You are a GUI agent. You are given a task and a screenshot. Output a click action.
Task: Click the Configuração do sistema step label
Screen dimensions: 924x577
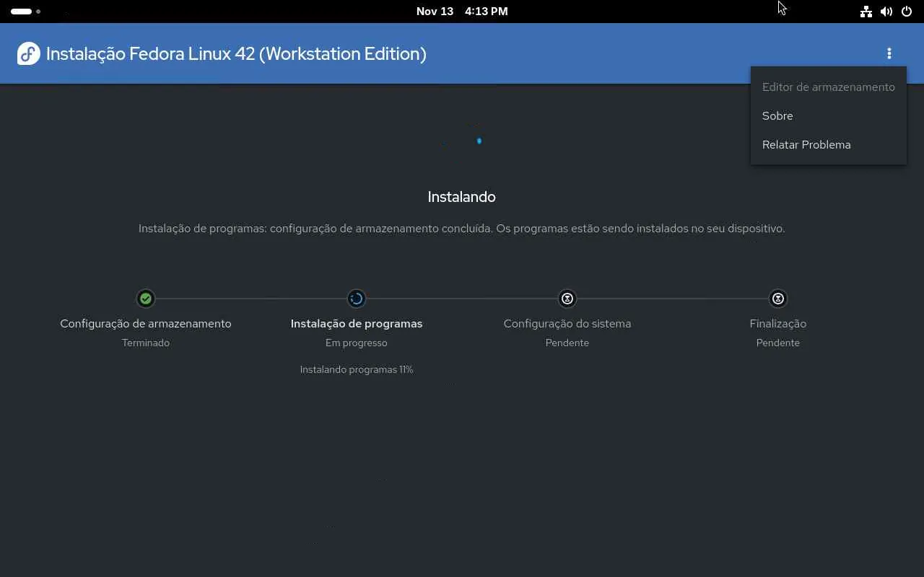coord(567,324)
